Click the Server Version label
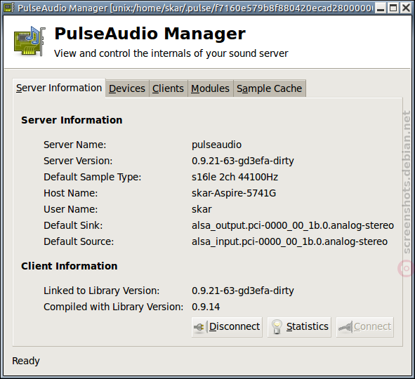The height and width of the screenshot is (379, 415). tap(78, 161)
